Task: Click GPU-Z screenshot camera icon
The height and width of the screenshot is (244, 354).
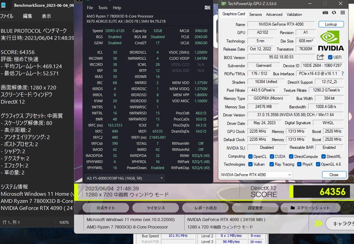Action: click(325, 13)
